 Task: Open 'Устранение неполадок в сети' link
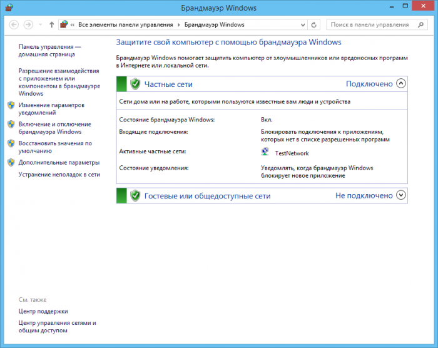(59, 175)
